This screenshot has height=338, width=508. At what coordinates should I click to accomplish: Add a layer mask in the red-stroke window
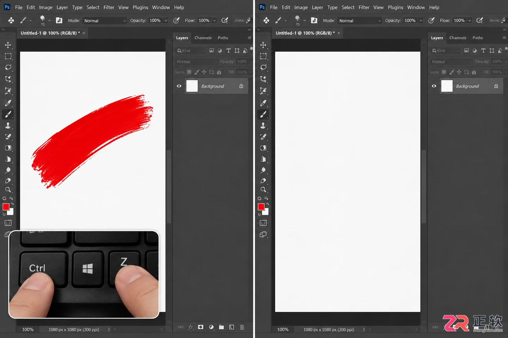click(201, 327)
